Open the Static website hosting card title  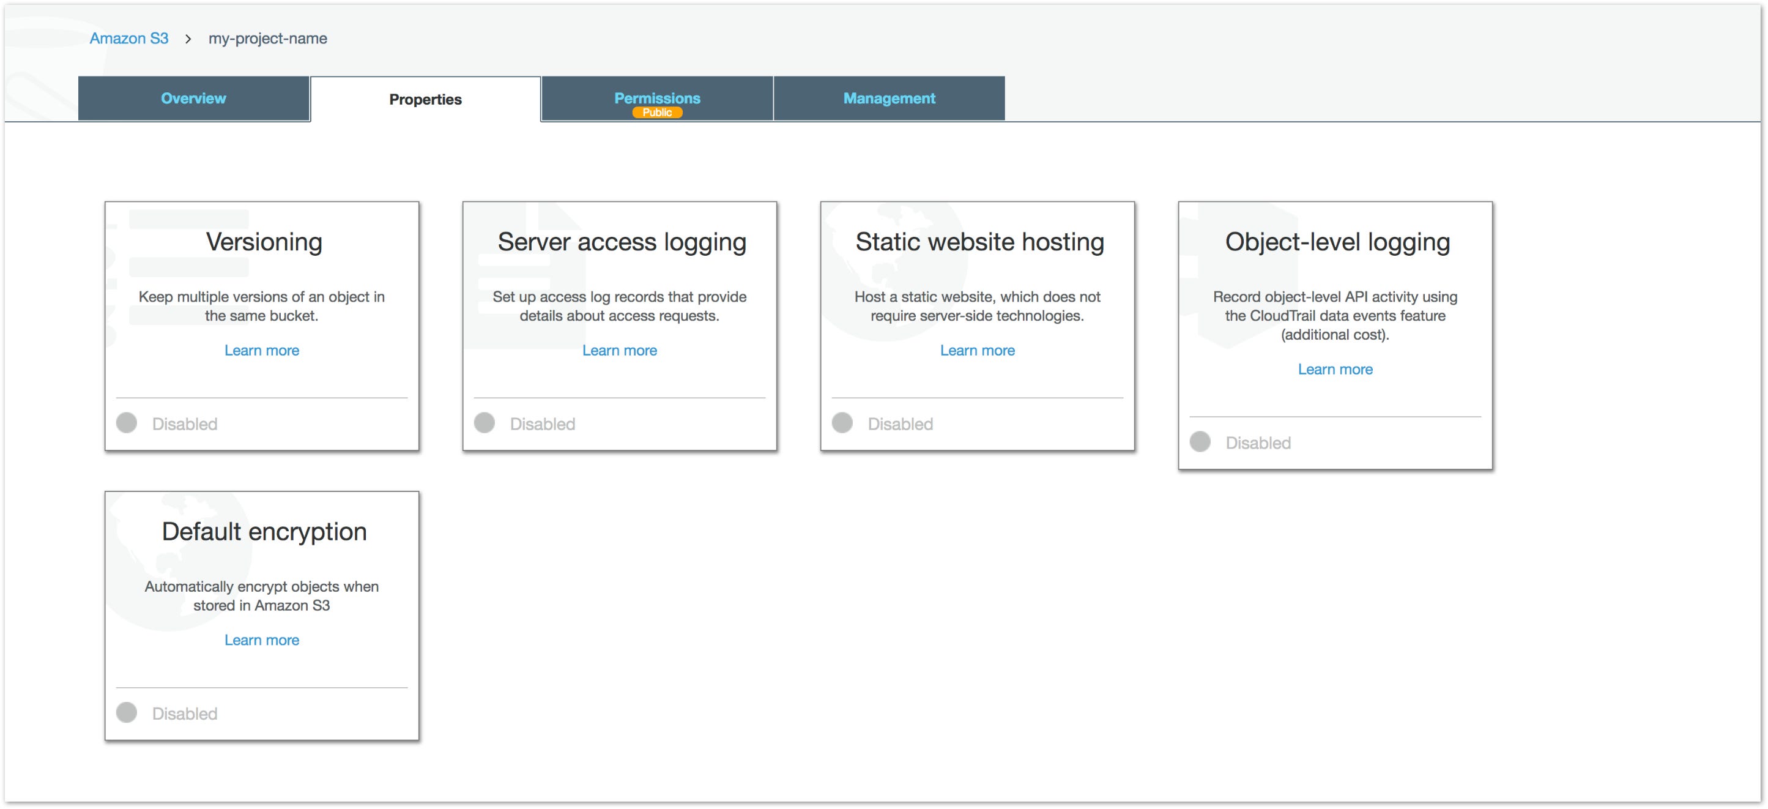(x=979, y=242)
